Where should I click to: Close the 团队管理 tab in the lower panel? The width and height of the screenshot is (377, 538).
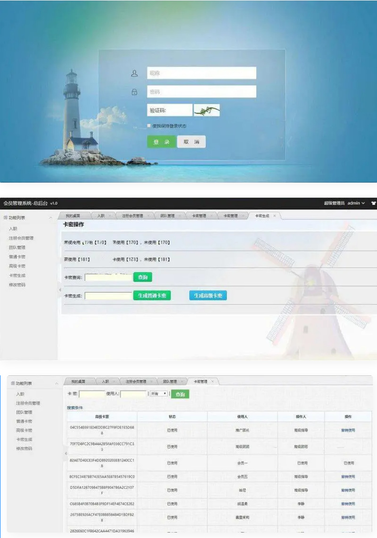click(x=181, y=381)
